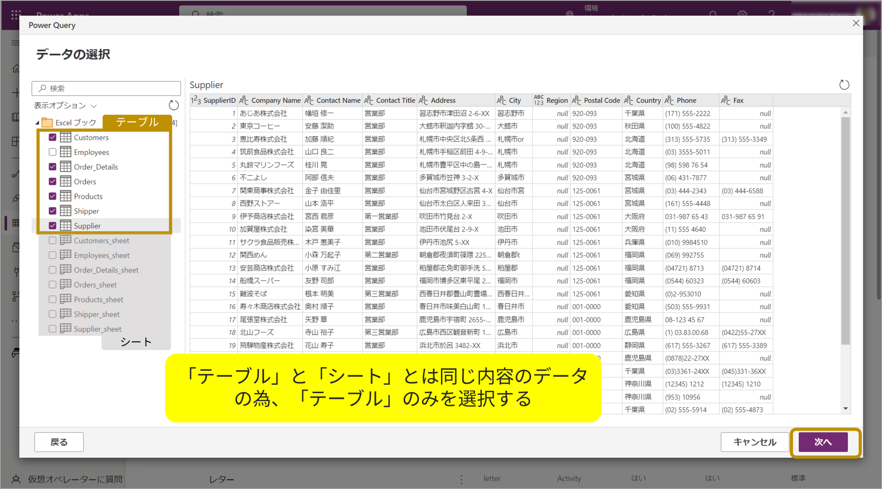Click the 戻る button

coord(59,442)
